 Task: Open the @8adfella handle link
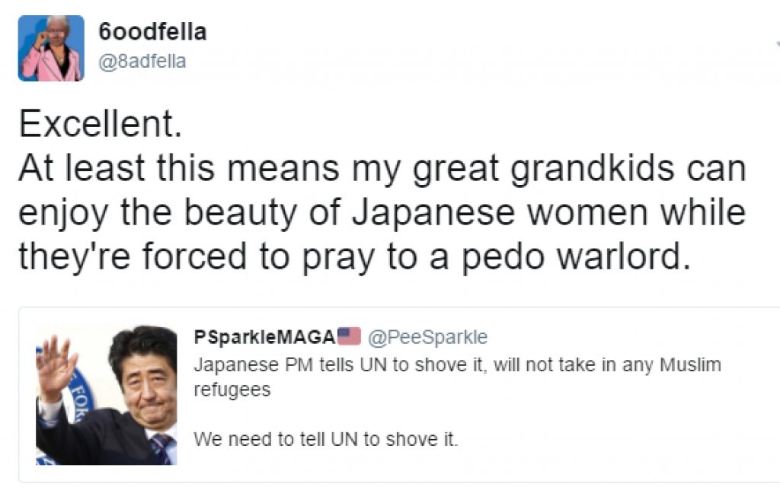(x=142, y=61)
